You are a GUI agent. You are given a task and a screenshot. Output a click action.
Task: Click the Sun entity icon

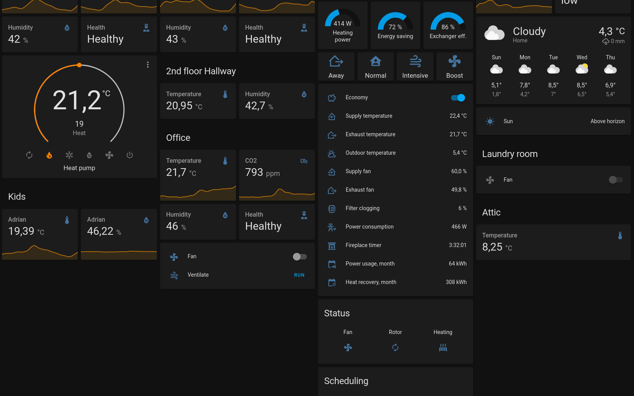(x=490, y=121)
